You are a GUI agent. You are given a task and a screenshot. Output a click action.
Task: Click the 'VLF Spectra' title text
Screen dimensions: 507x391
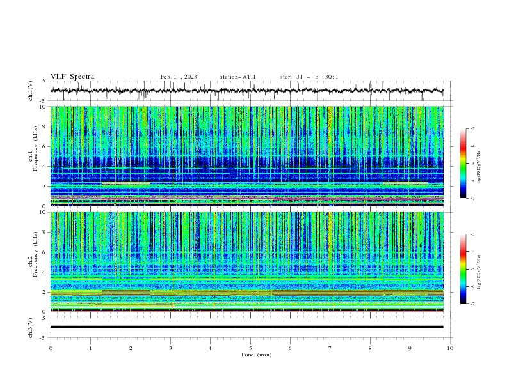click(72, 77)
